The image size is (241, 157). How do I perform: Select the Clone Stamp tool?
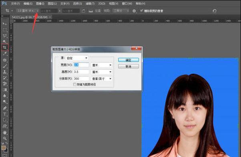point(5,72)
